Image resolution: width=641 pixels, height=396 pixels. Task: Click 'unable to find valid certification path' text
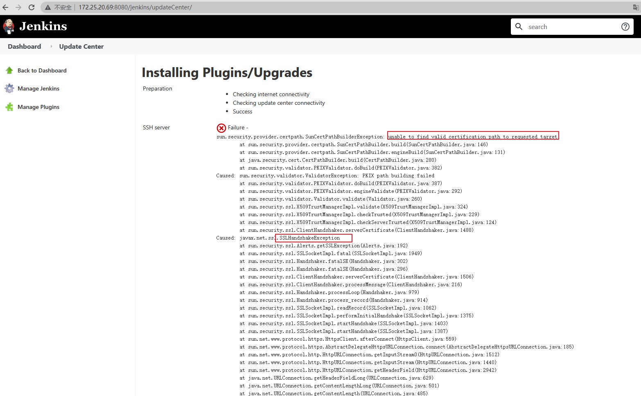coord(473,137)
